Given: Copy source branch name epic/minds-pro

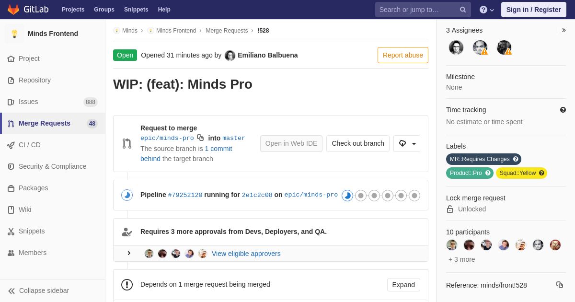Looking at the screenshot, I should (200, 138).
